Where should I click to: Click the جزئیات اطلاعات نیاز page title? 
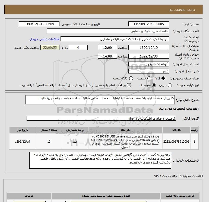[x=182, y=10]
